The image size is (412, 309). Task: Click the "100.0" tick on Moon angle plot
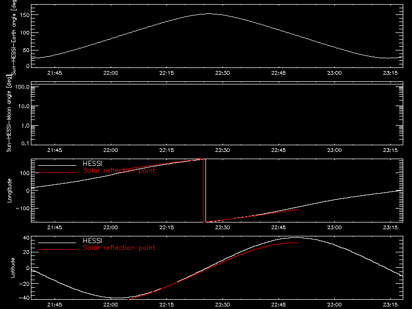(23, 87)
